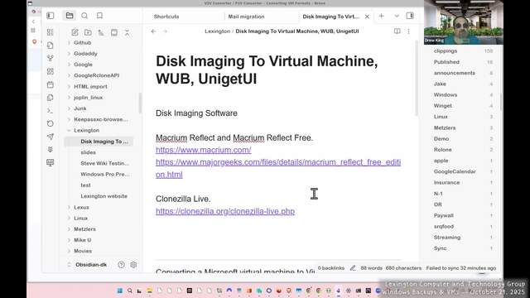Open the slides note in Lexington
Image resolution: width=530 pixels, height=298 pixels.
pos(89,152)
